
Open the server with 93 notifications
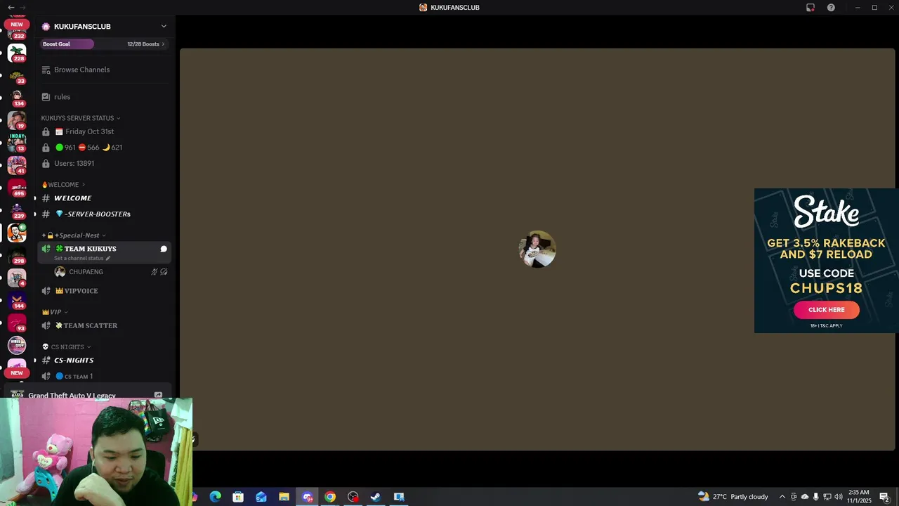click(17, 323)
